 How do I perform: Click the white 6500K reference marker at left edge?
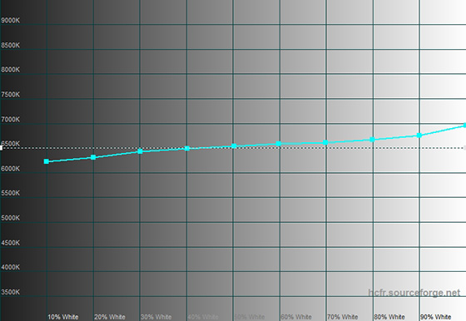1,147
